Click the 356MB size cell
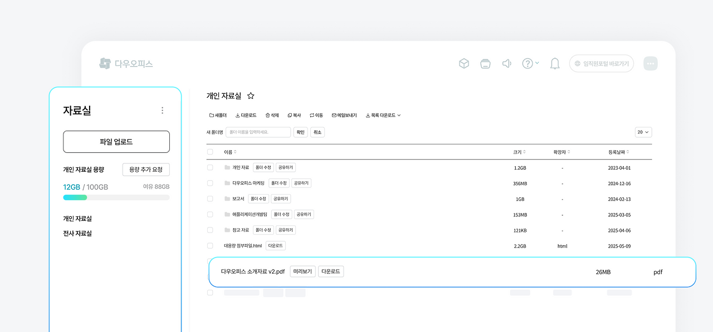The height and width of the screenshot is (332, 713). 520,184
